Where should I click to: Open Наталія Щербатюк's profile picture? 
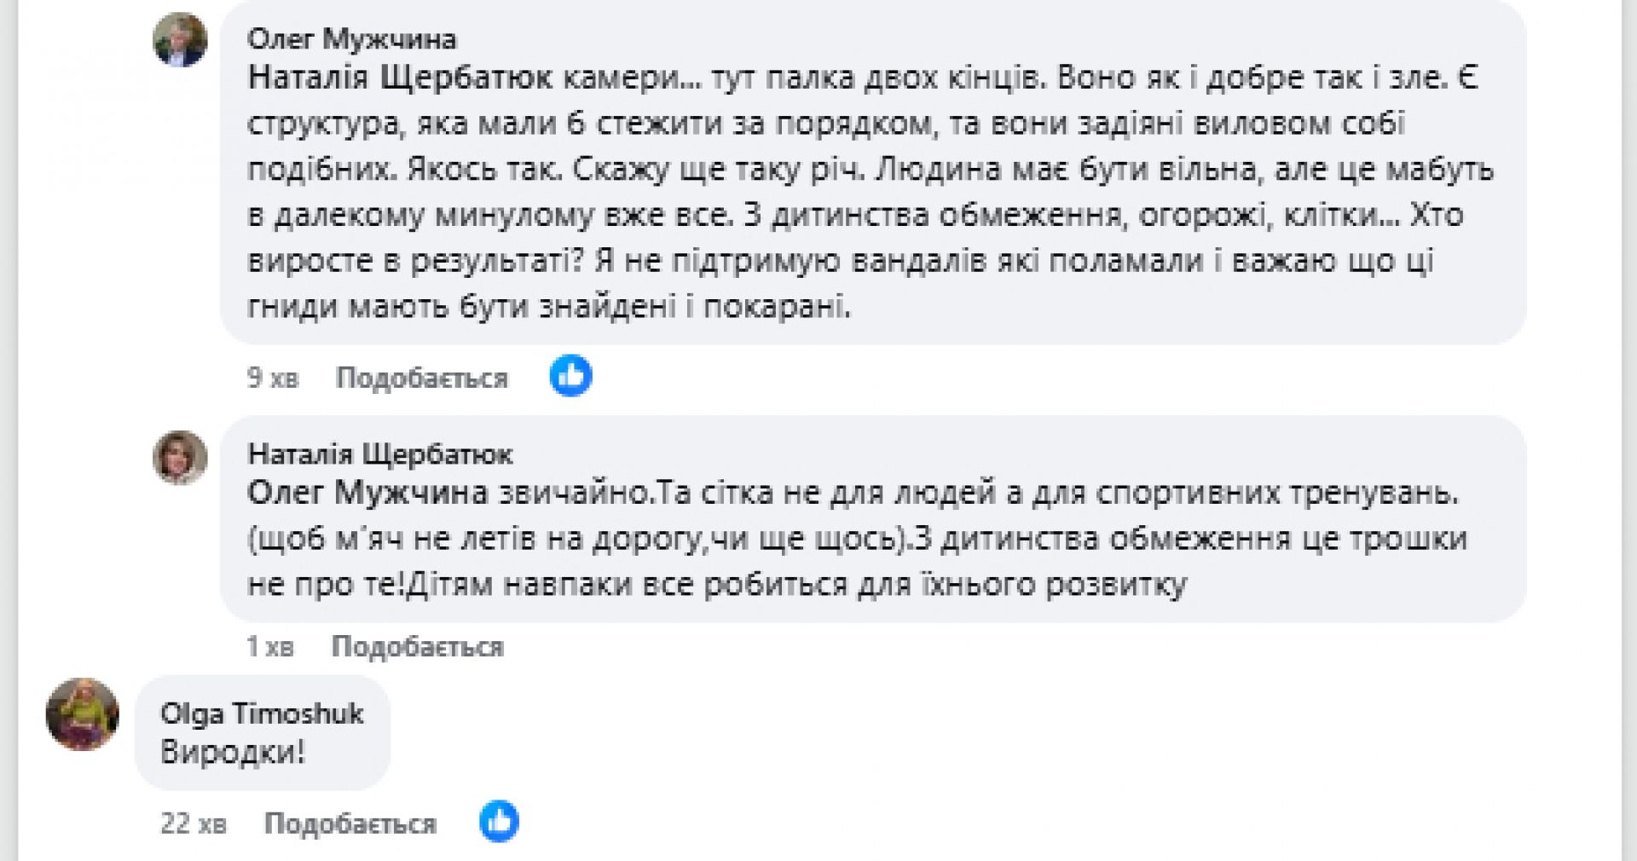click(x=180, y=458)
